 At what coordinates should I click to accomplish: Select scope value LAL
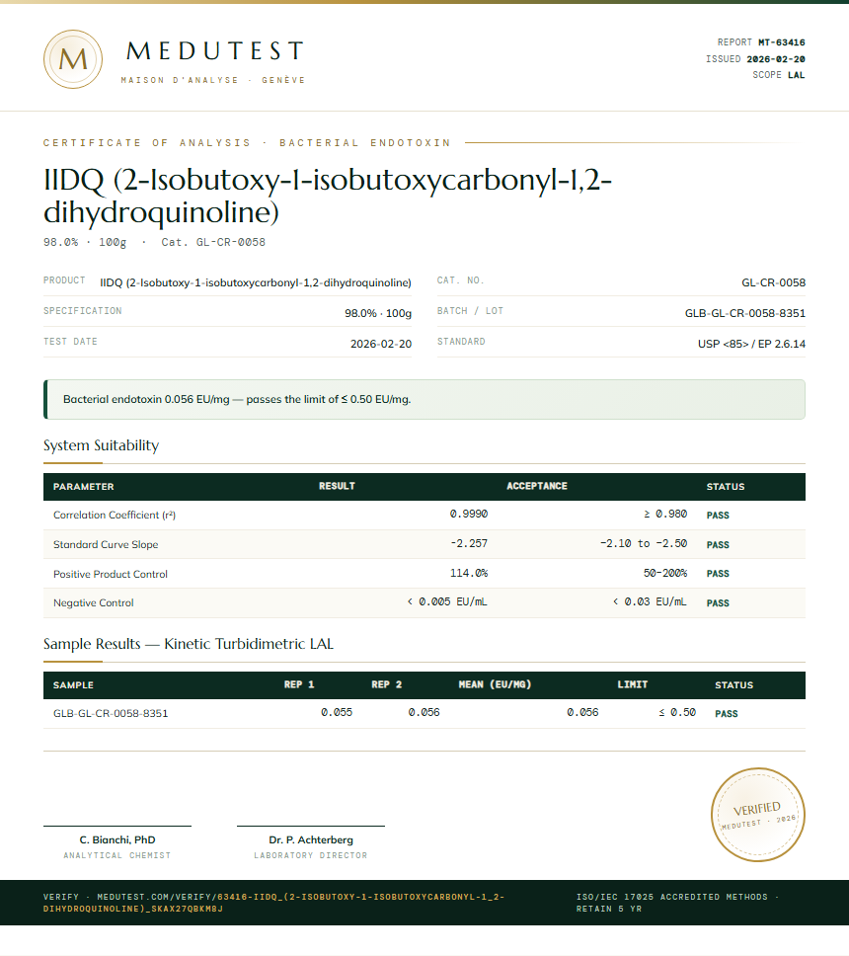coord(796,75)
